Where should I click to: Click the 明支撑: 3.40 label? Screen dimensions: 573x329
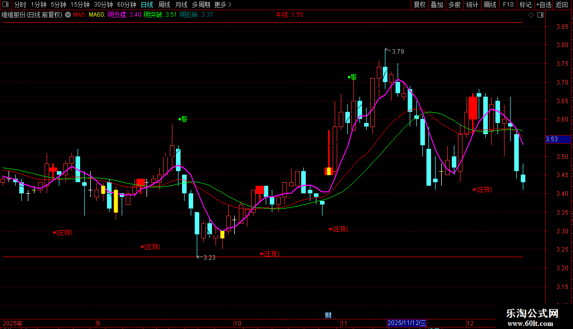pyautogui.click(x=124, y=15)
